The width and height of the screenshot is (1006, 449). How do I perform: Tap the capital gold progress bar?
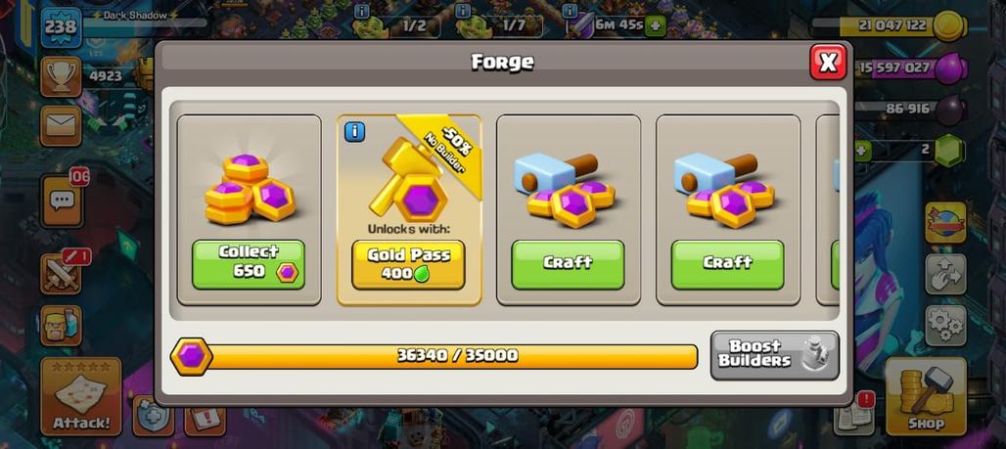(434, 356)
